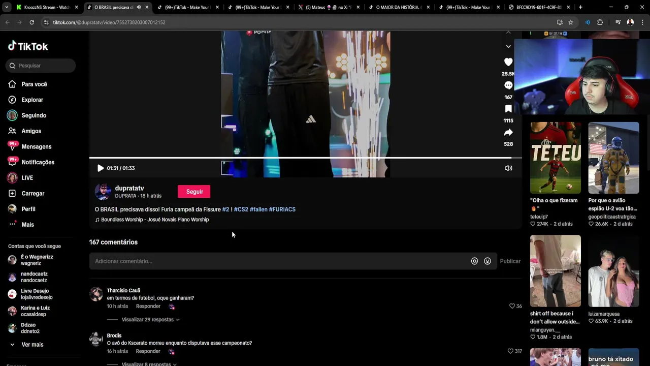Reply to Tharcísio Cauã comment
The height and width of the screenshot is (366, 650).
[148, 307]
